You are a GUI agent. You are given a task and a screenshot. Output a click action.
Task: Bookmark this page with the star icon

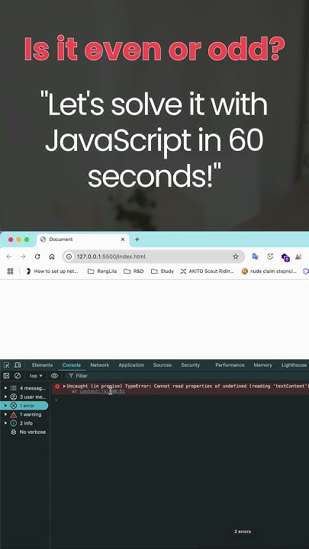coord(236,257)
